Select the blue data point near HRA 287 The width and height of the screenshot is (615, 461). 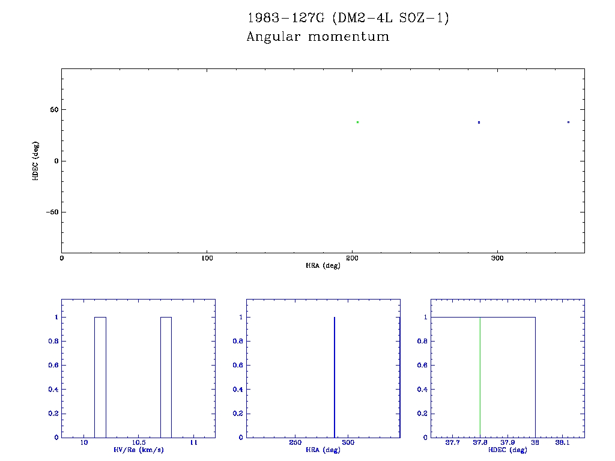pos(479,122)
